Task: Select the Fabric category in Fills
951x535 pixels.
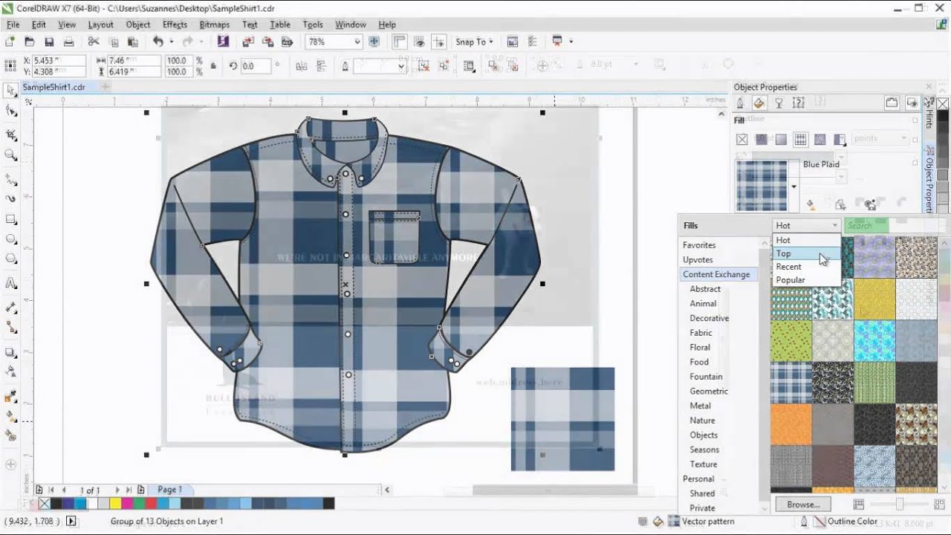Action: point(701,333)
